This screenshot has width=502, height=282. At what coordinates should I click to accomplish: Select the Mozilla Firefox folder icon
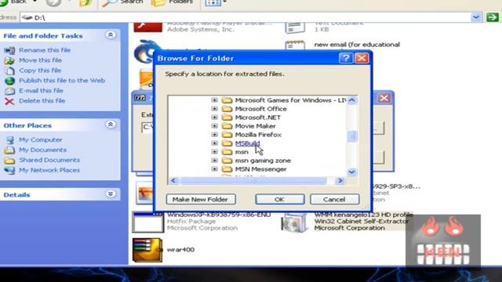pos(227,135)
